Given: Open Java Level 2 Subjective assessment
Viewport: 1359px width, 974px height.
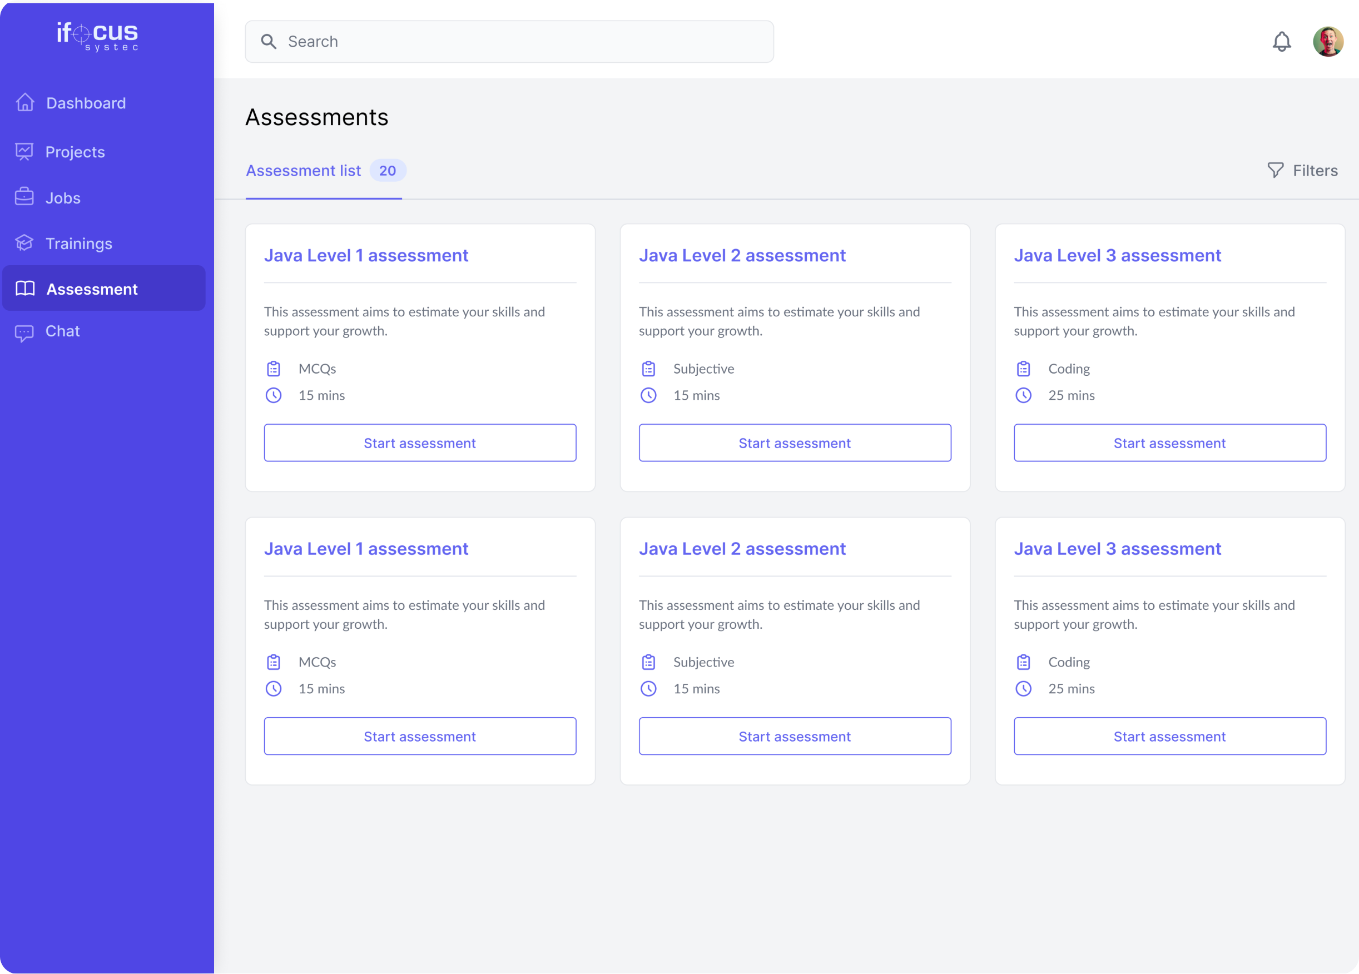Looking at the screenshot, I should pyautogui.click(x=794, y=443).
